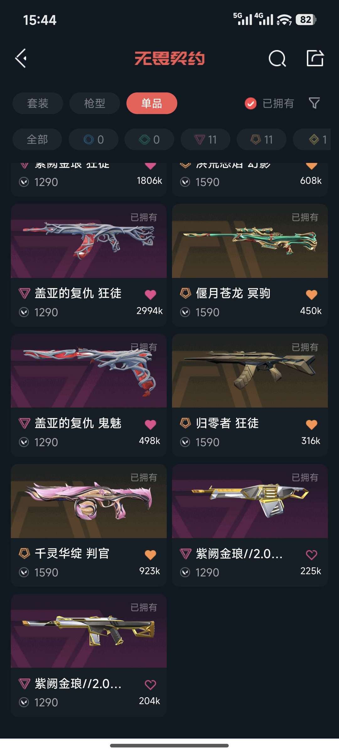This screenshot has width=339, height=753.
Task: Open search with magnifier icon
Action: (277, 58)
